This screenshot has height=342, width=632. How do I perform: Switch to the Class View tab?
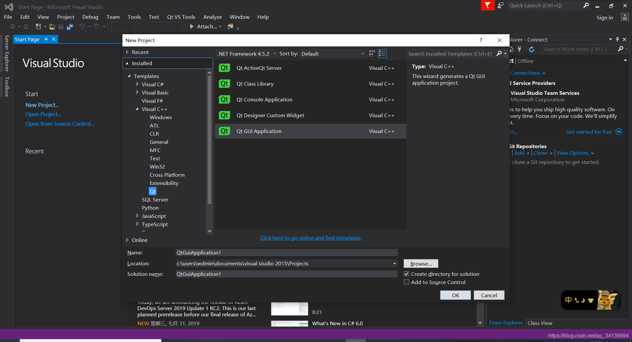point(540,323)
